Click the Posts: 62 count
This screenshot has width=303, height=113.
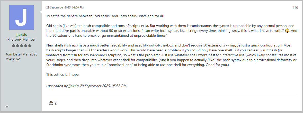(13, 59)
